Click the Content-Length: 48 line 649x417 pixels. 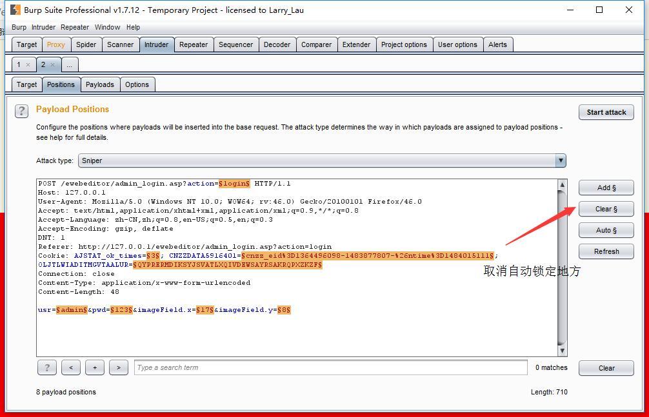click(x=79, y=292)
